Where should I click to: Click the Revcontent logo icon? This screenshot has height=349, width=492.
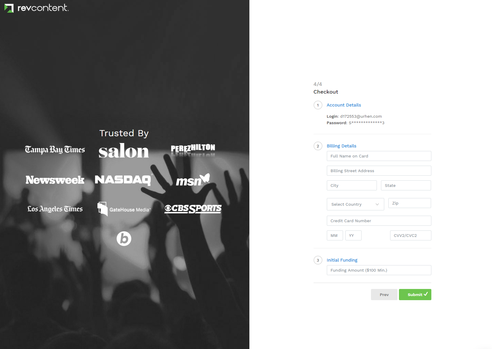tap(9, 8)
